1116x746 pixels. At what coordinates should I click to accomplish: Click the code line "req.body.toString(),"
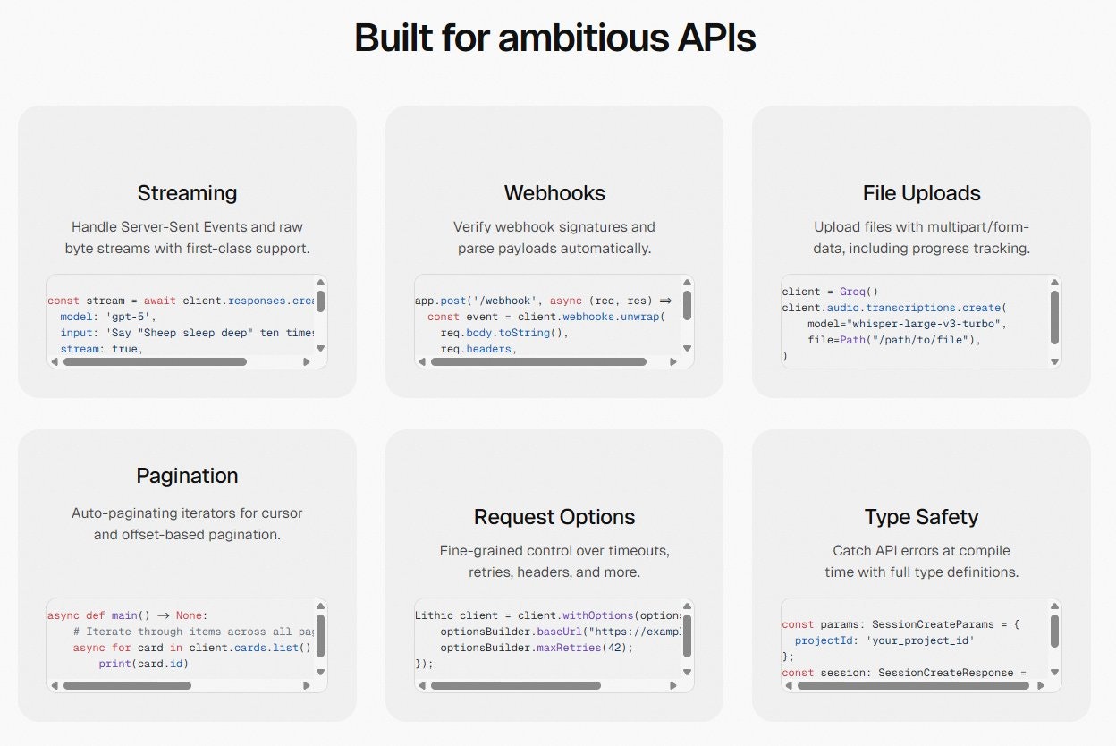coord(504,333)
